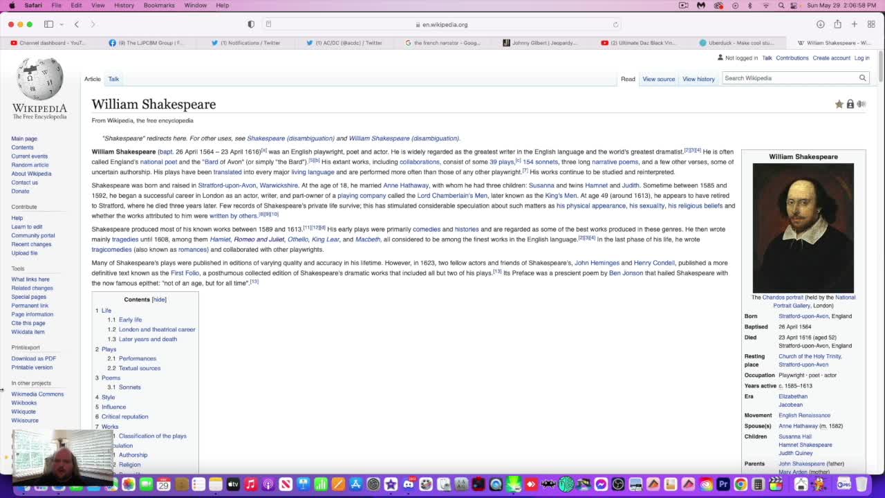The image size is (885, 498).
Task: Show the tab overview grid icon
Action: click(871, 24)
